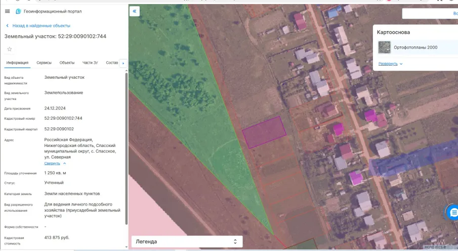Add parcel to favorites with star icon
The image size is (458, 251).
tap(9, 49)
